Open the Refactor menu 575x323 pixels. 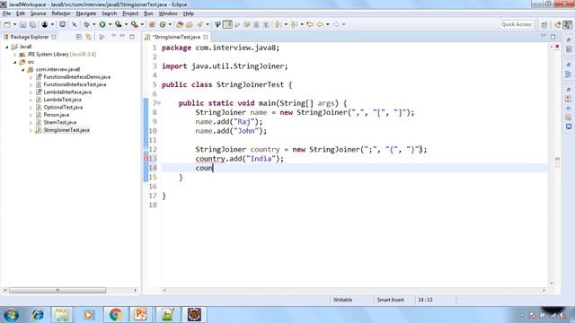[61, 13]
